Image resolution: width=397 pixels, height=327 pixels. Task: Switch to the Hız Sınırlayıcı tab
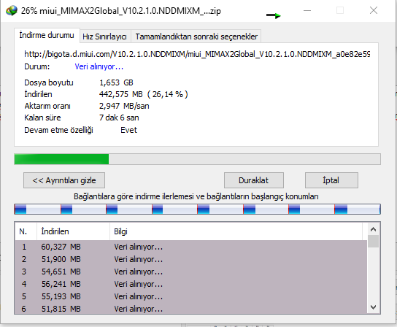pyautogui.click(x=105, y=36)
